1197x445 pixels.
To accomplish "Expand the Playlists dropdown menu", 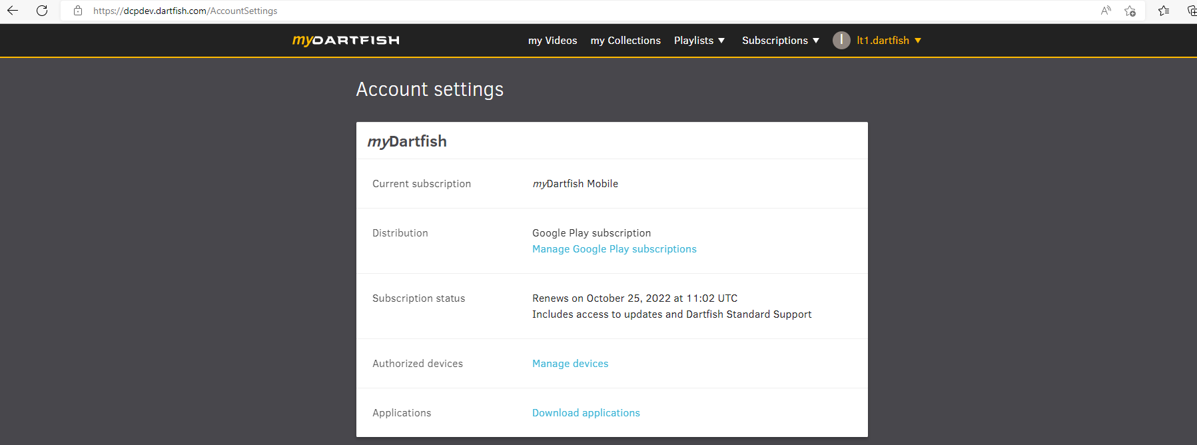I will point(699,41).
